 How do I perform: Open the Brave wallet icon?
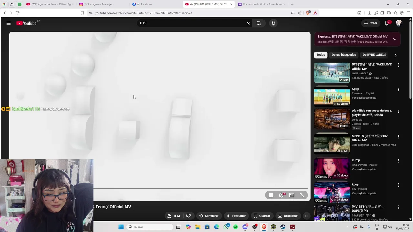click(x=389, y=13)
